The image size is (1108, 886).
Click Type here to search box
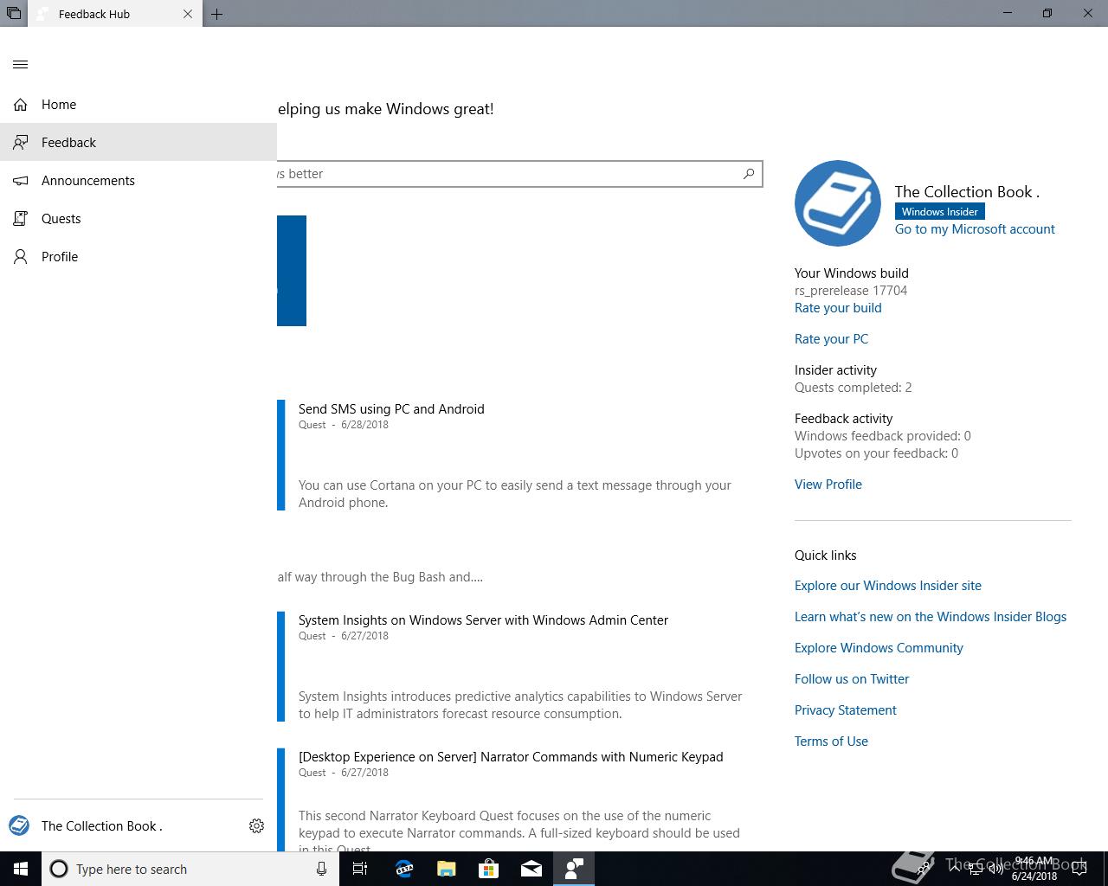[x=190, y=869]
